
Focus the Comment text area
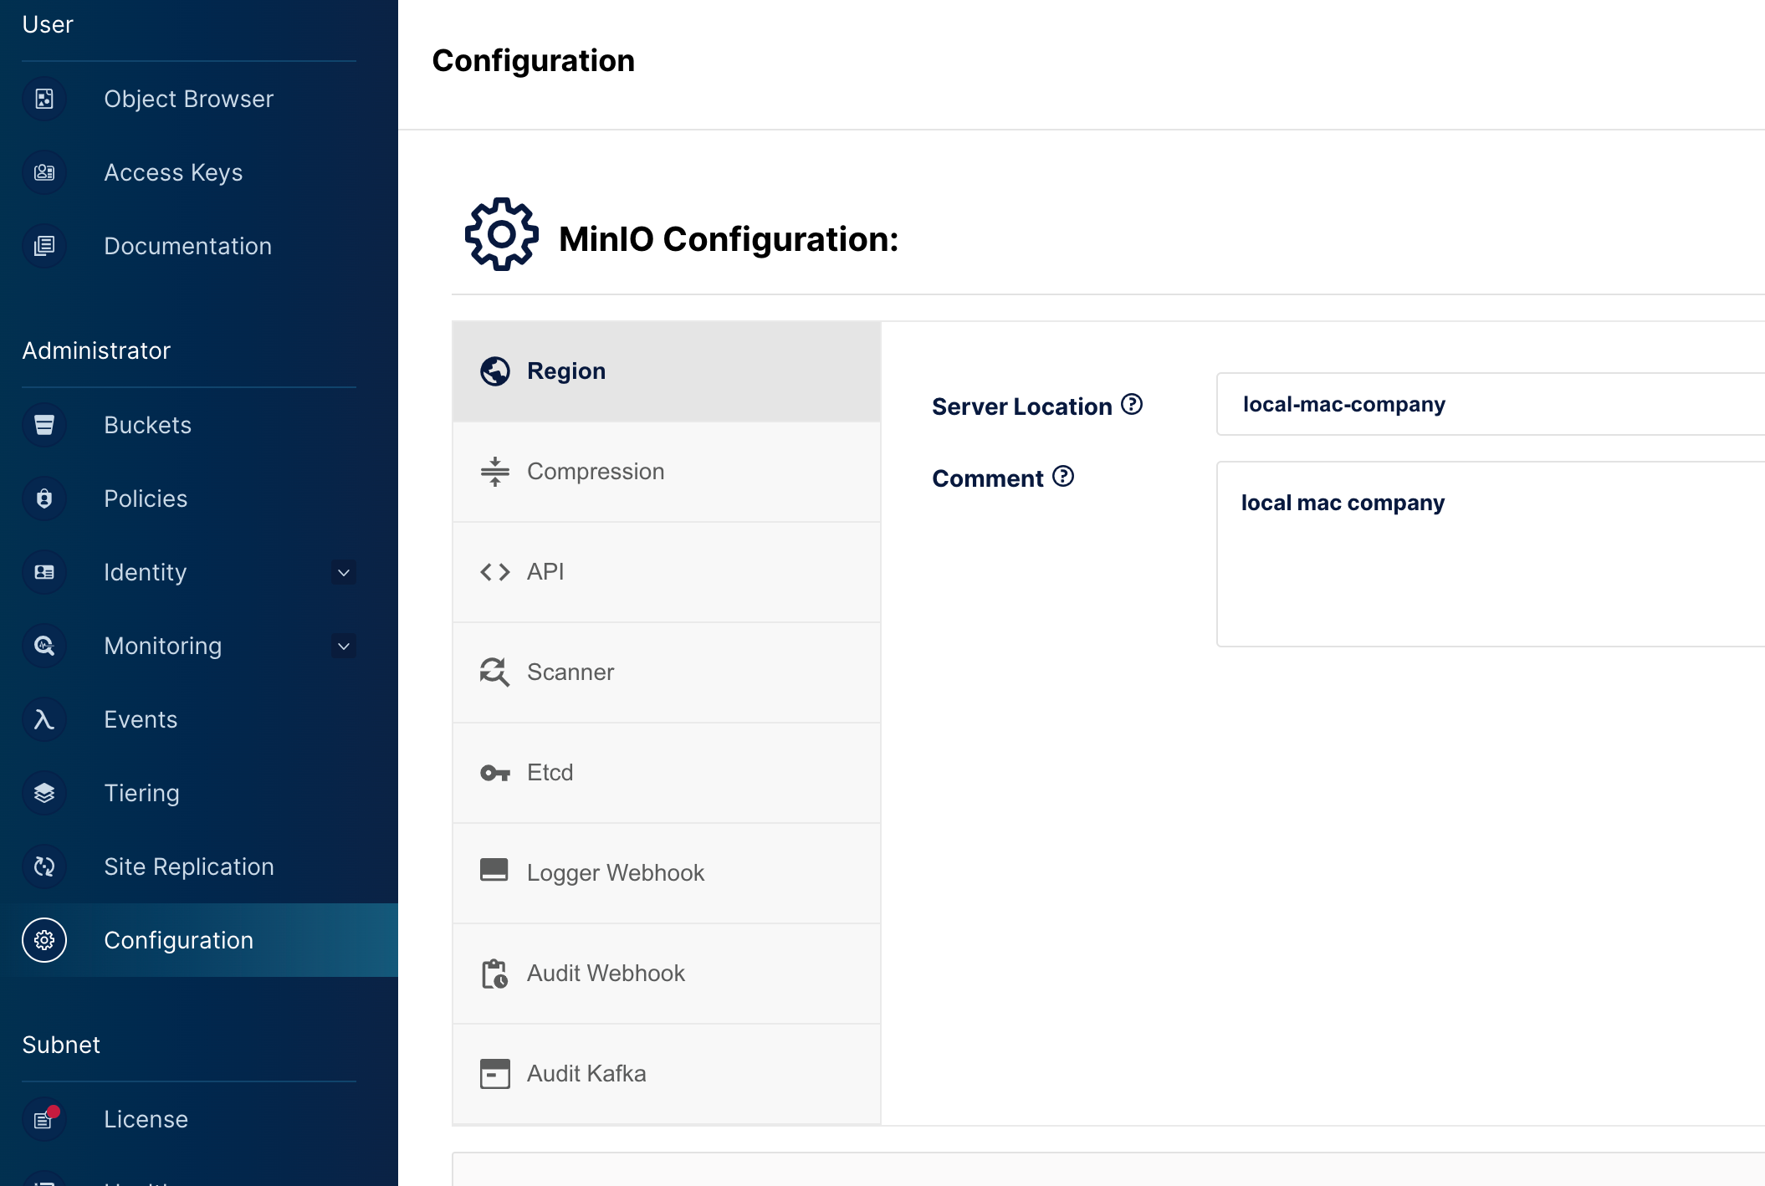(x=1491, y=554)
